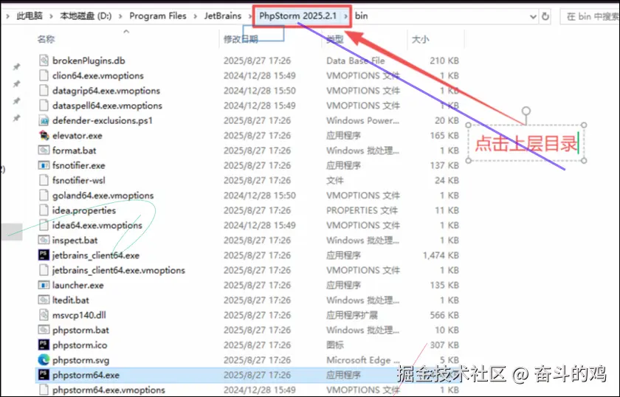Viewport: 620px width, 397px height.
Task: Expand the chevron after 此电脑 breadcrumb
Action: [x=51, y=16]
